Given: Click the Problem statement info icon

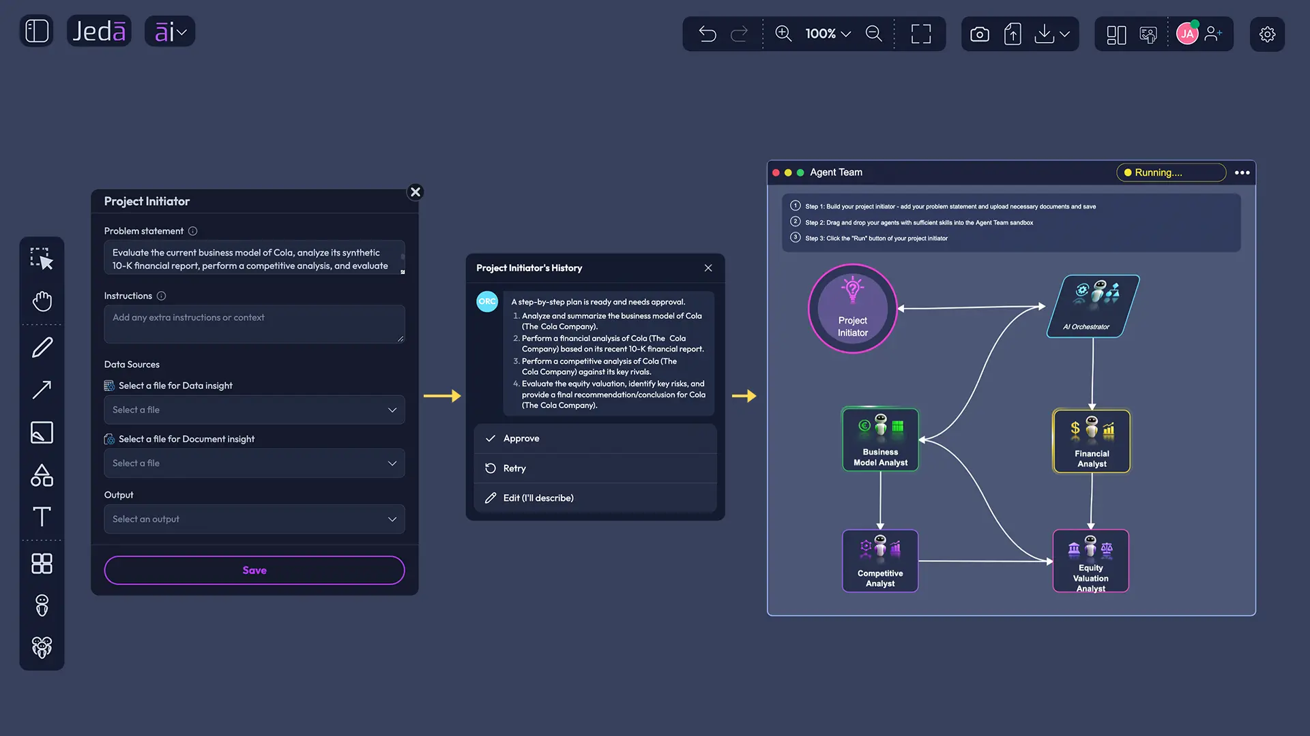Looking at the screenshot, I should point(192,231).
